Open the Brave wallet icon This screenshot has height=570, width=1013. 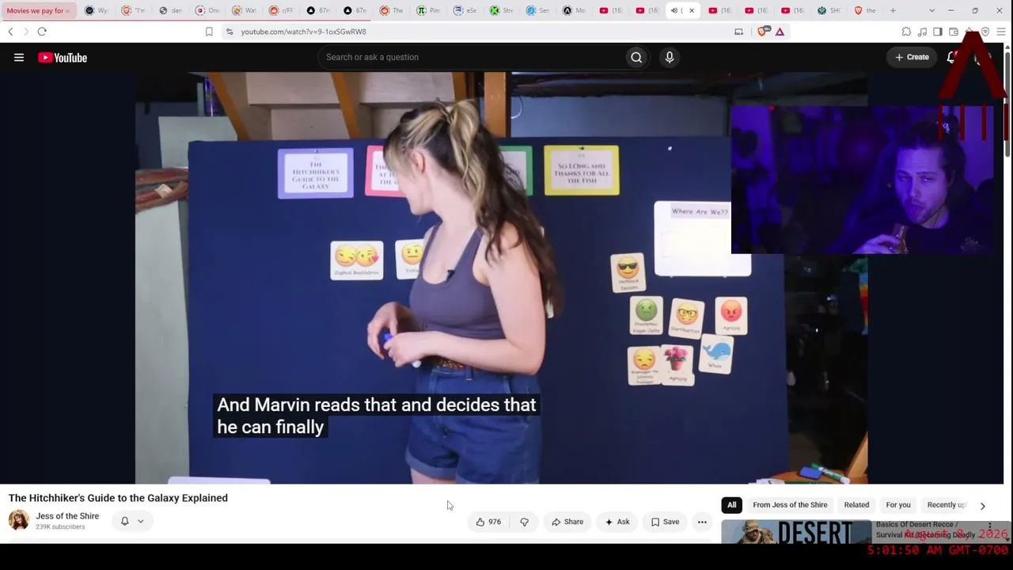(x=954, y=32)
